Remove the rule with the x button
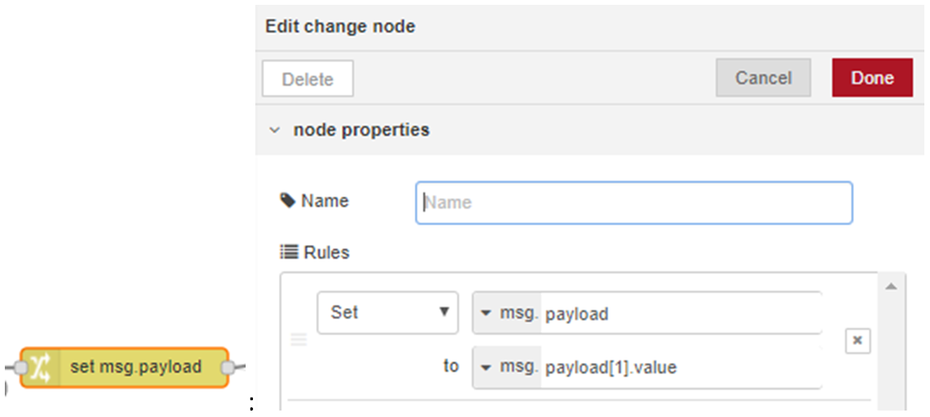This screenshot has width=930, height=417. [857, 341]
